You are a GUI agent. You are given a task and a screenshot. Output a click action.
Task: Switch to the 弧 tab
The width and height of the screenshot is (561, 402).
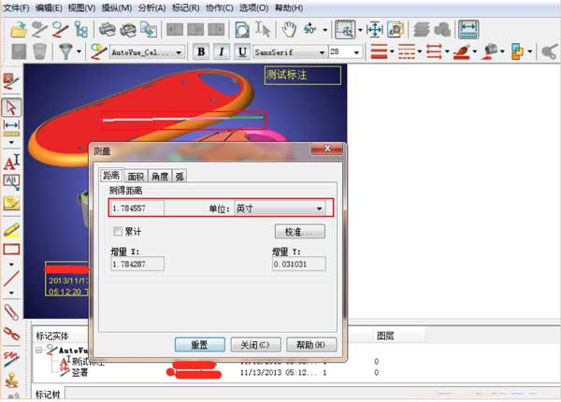[x=180, y=177]
